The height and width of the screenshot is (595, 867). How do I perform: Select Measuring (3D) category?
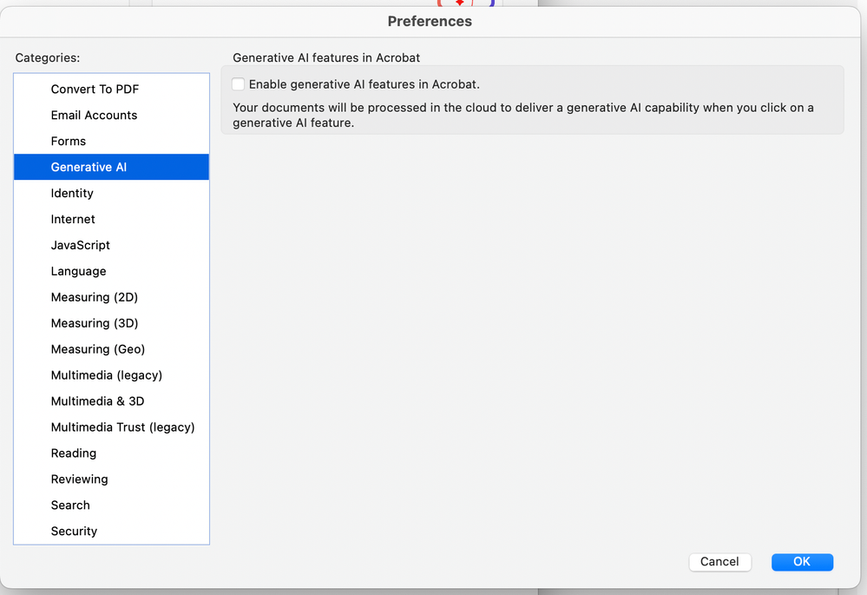pyautogui.click(x=95, y=324)
